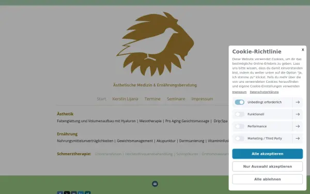The height and width of the screenshot is (194, 310).
Task: Click the lion and bird logo
Action: 155,44
